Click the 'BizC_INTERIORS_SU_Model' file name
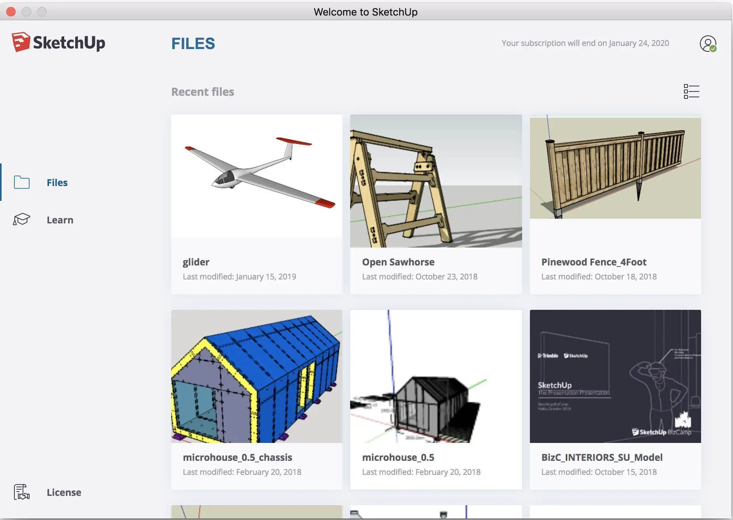The height and width of the screenshot is (520, 733). click(602, 457)
